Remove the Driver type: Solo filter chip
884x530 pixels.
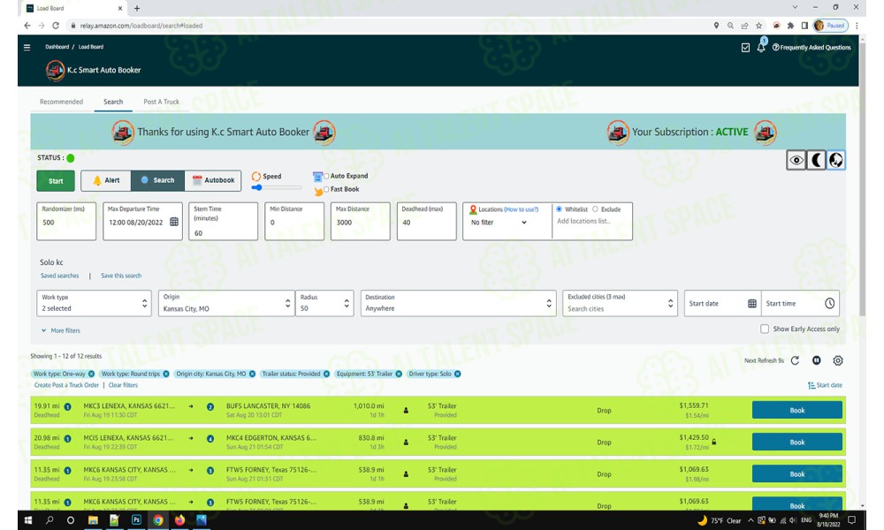pyautogui.click(x=458, y=374)
